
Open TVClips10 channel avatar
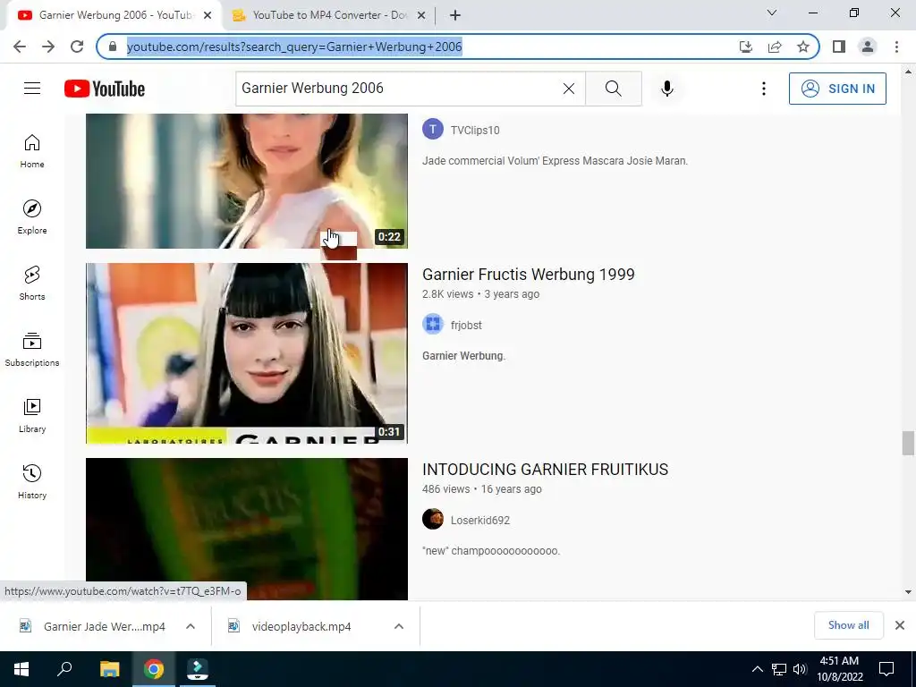click(x=433, y=130)
